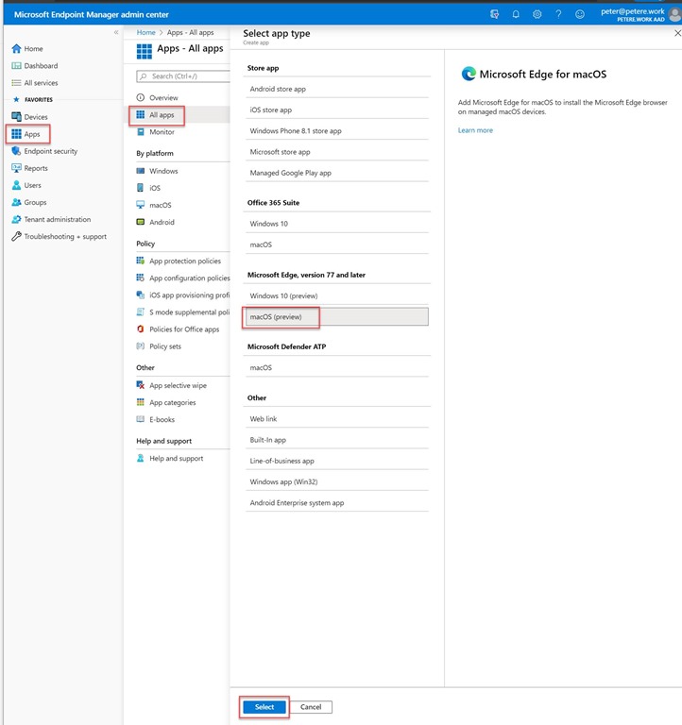Click Home in the breadcrumb
The height and width of the screenshot is (725, 682).
145,32
